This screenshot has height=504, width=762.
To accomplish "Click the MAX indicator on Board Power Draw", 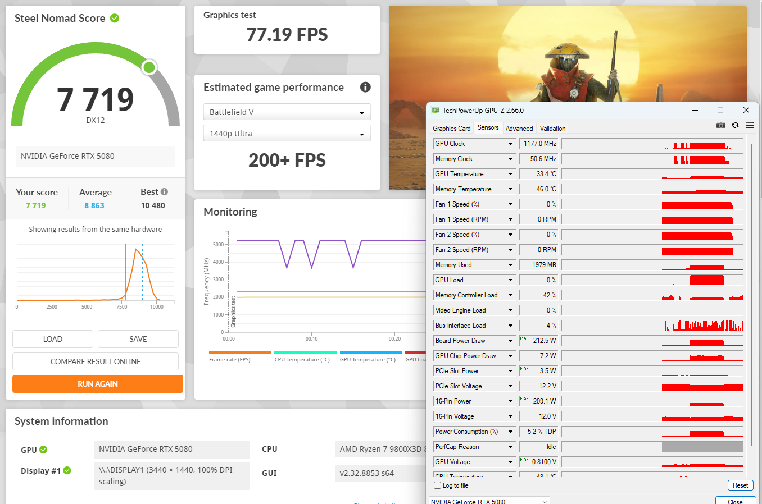I will (x=524, y=338).
